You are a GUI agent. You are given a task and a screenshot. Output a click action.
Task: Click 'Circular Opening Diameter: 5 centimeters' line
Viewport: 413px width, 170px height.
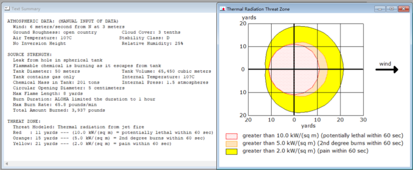click(x=69, y=88)
